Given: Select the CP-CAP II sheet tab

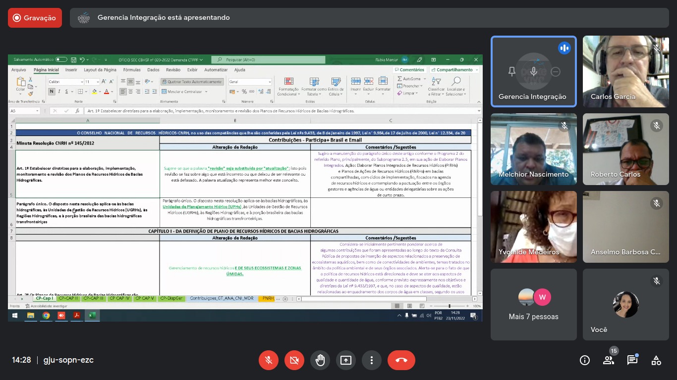Looking at the screenshot, I should pyautogui.click(x=68, y=299).
